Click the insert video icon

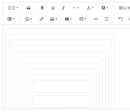click(x=68, y=19)
